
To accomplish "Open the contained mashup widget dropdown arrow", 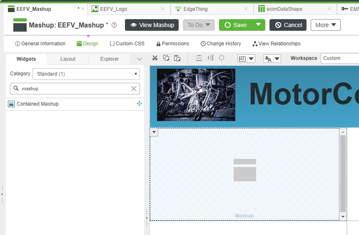I will pos(154,132).
